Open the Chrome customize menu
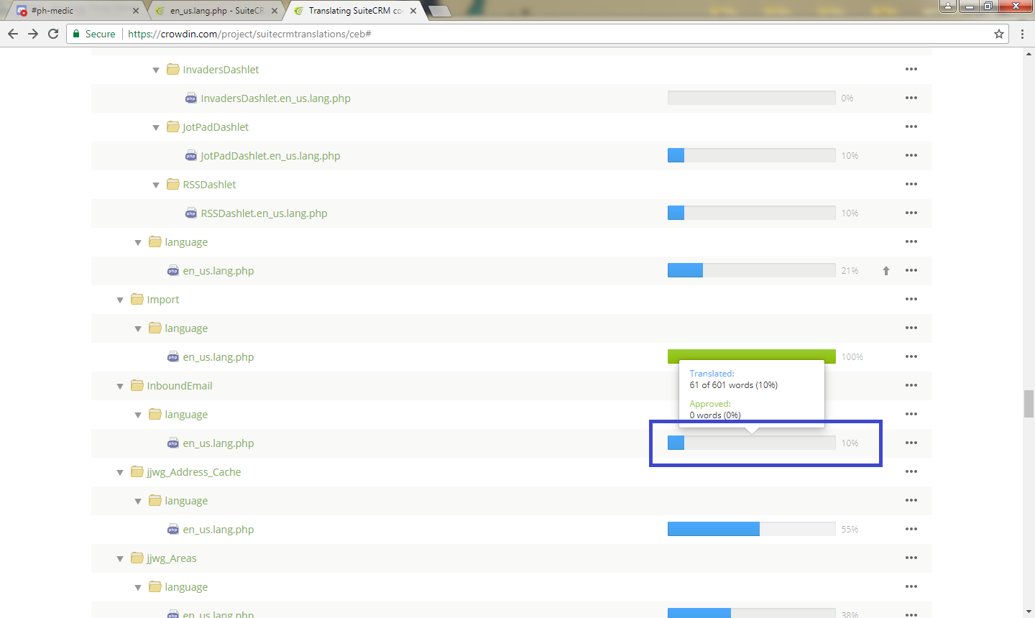 (1022, 34)
